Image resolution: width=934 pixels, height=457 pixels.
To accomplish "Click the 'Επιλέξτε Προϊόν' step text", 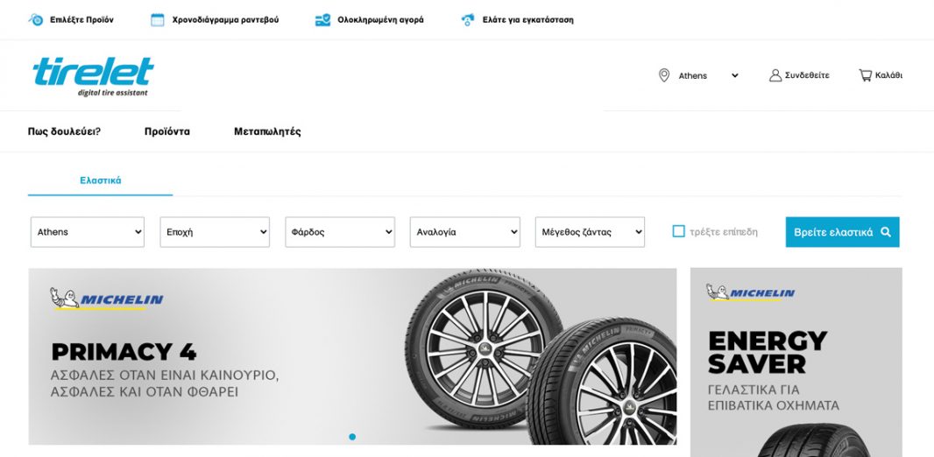I will [x=81, y=19].
